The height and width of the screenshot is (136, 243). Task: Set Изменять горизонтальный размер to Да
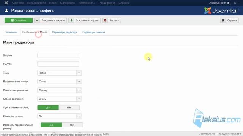[51, 125]
